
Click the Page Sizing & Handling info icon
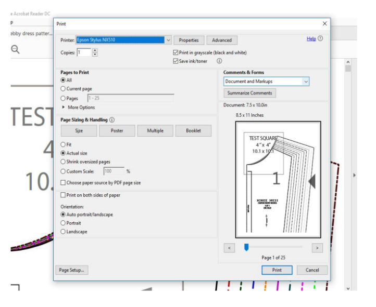(x=112, y=120)
